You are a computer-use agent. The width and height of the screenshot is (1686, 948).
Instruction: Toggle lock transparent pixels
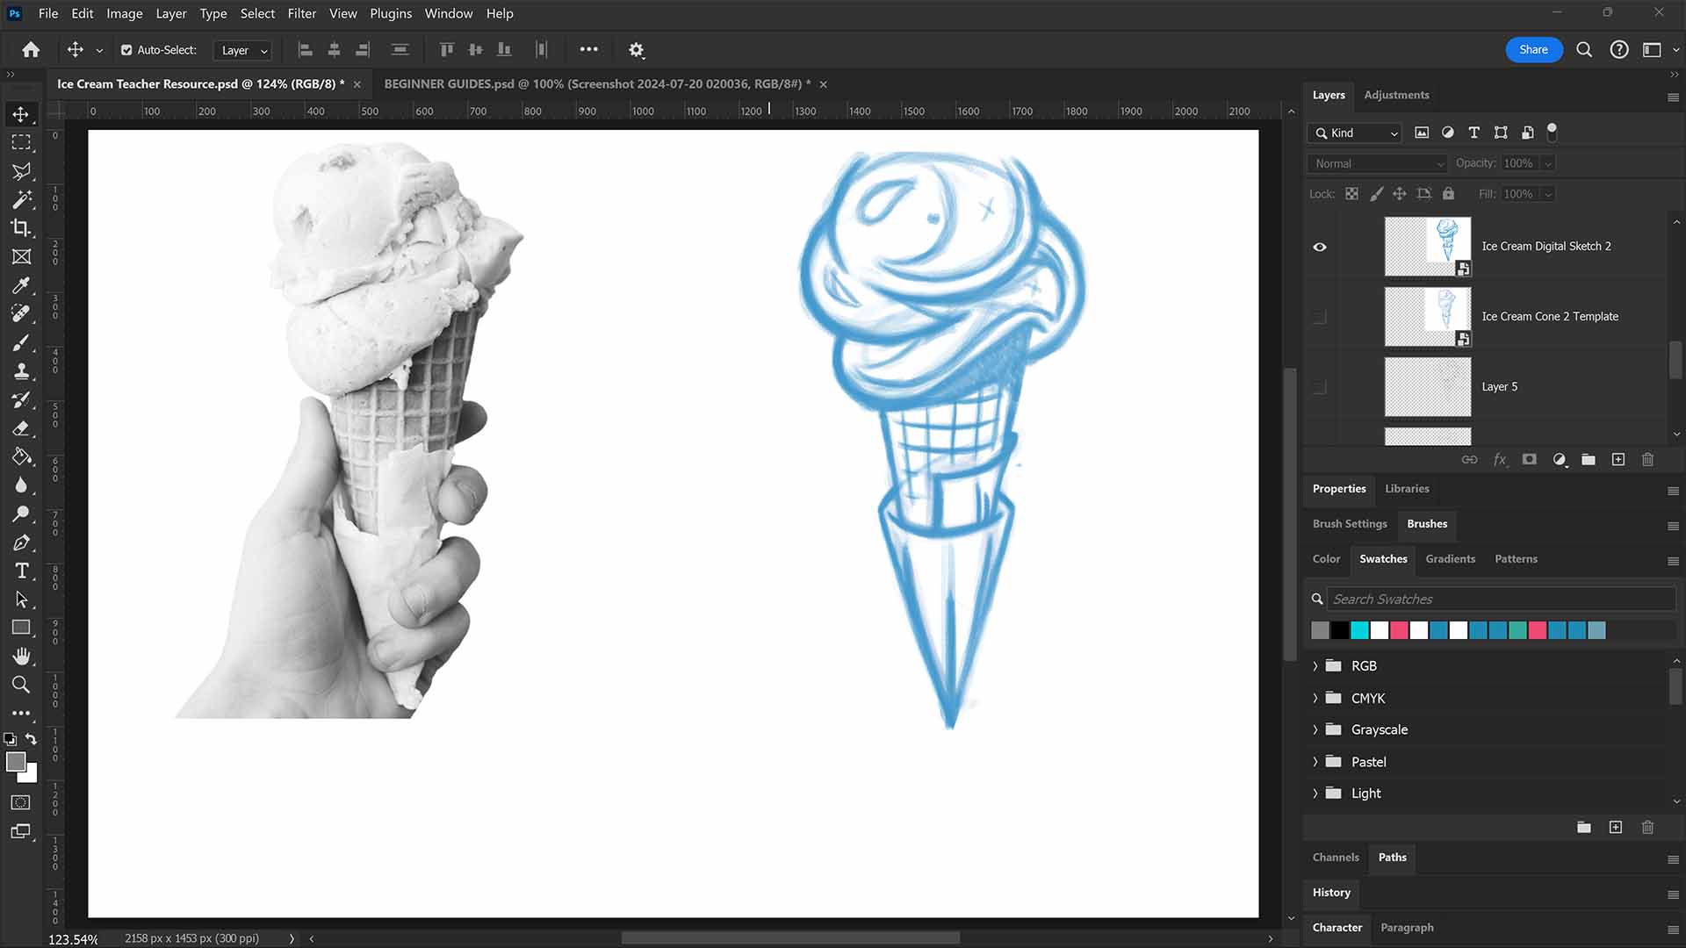(1352, 194)
